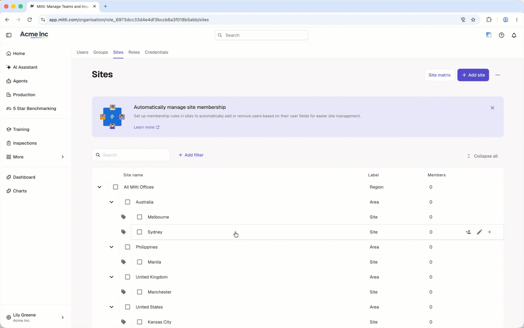Check the Melbourne site checkbox
The height and width of the screenshot is (328, 524).
(139, 217)
